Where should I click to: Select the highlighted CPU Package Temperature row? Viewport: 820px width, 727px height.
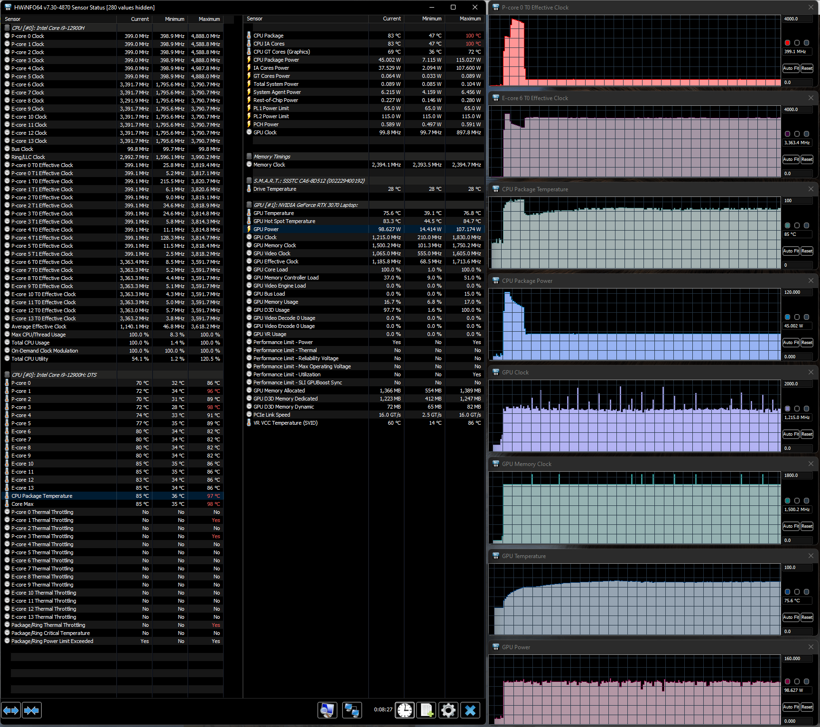(x=112, y=496)
